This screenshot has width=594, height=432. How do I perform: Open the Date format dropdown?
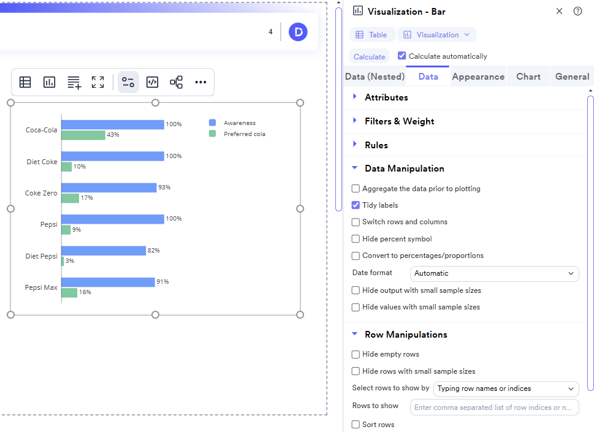494,273
